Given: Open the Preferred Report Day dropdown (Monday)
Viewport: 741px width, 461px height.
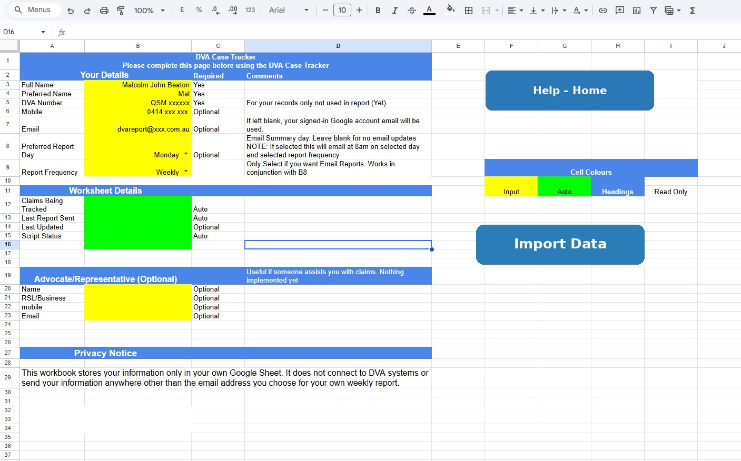Looking at the screenshot, I should [186, 154].
